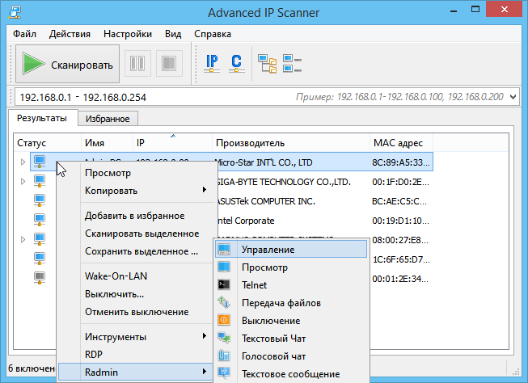Click the Telnet terminal icon
The image size is (528, 383).
pos(224,284)
